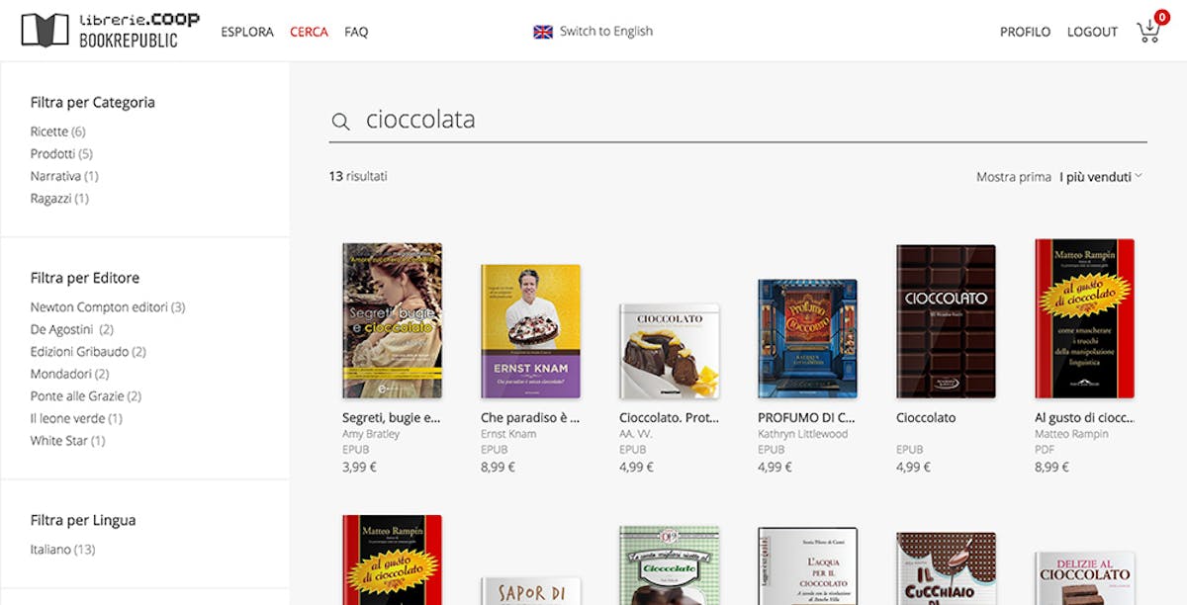The height and width of the screenshot is (605, 1187).
Task: Open the Profumo di Cioccolato book cover
Action: tap(807, 338)
